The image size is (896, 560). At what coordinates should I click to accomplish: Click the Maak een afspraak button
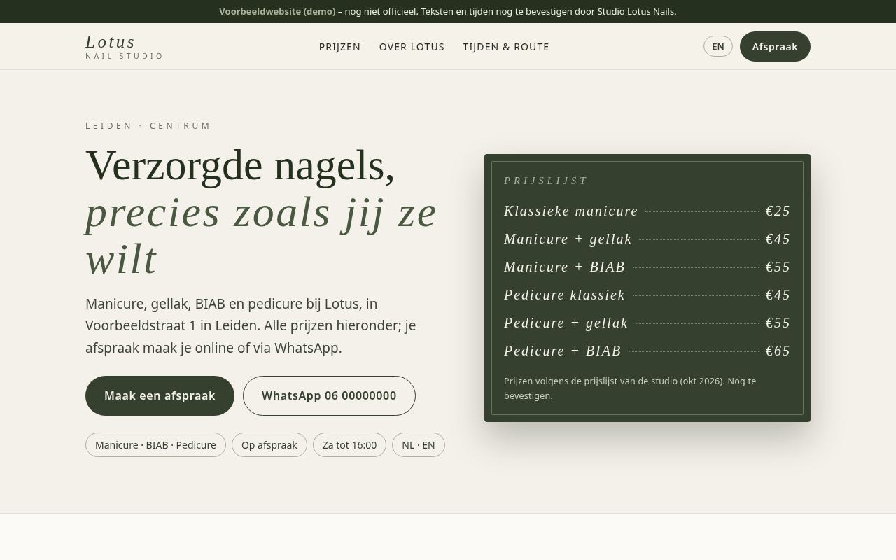point(160,395)
